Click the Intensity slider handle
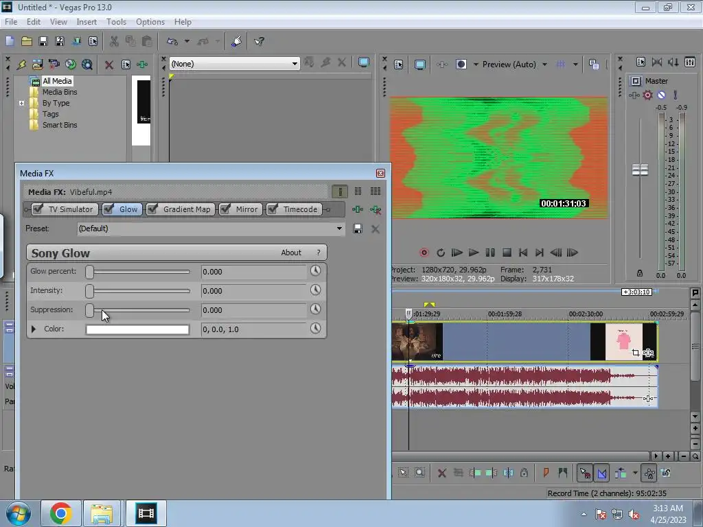The image size is (703, 527). [90, 290]
